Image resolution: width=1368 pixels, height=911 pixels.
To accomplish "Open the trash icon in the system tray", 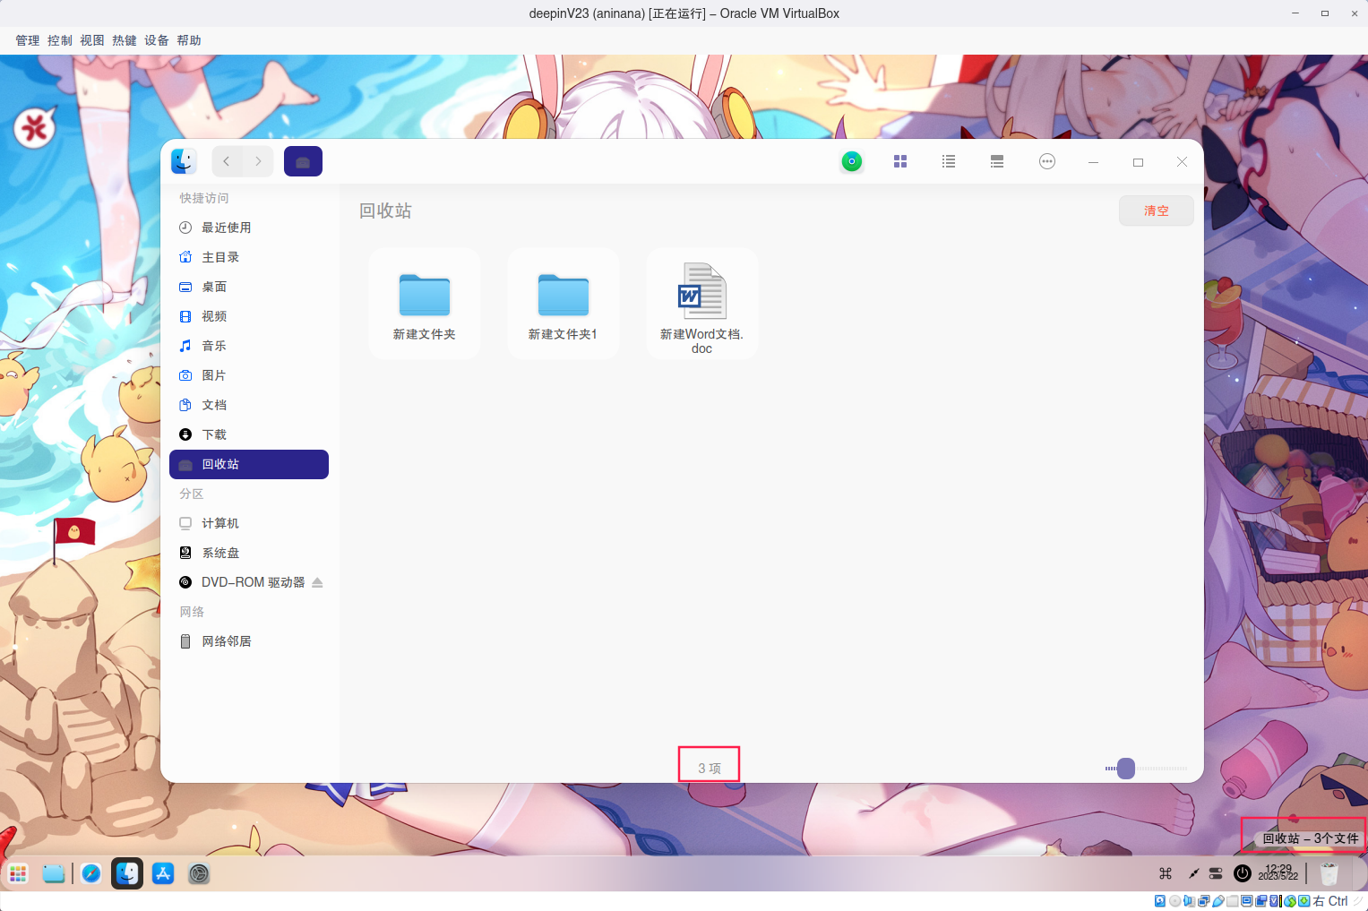I will tap(1329, 873).
